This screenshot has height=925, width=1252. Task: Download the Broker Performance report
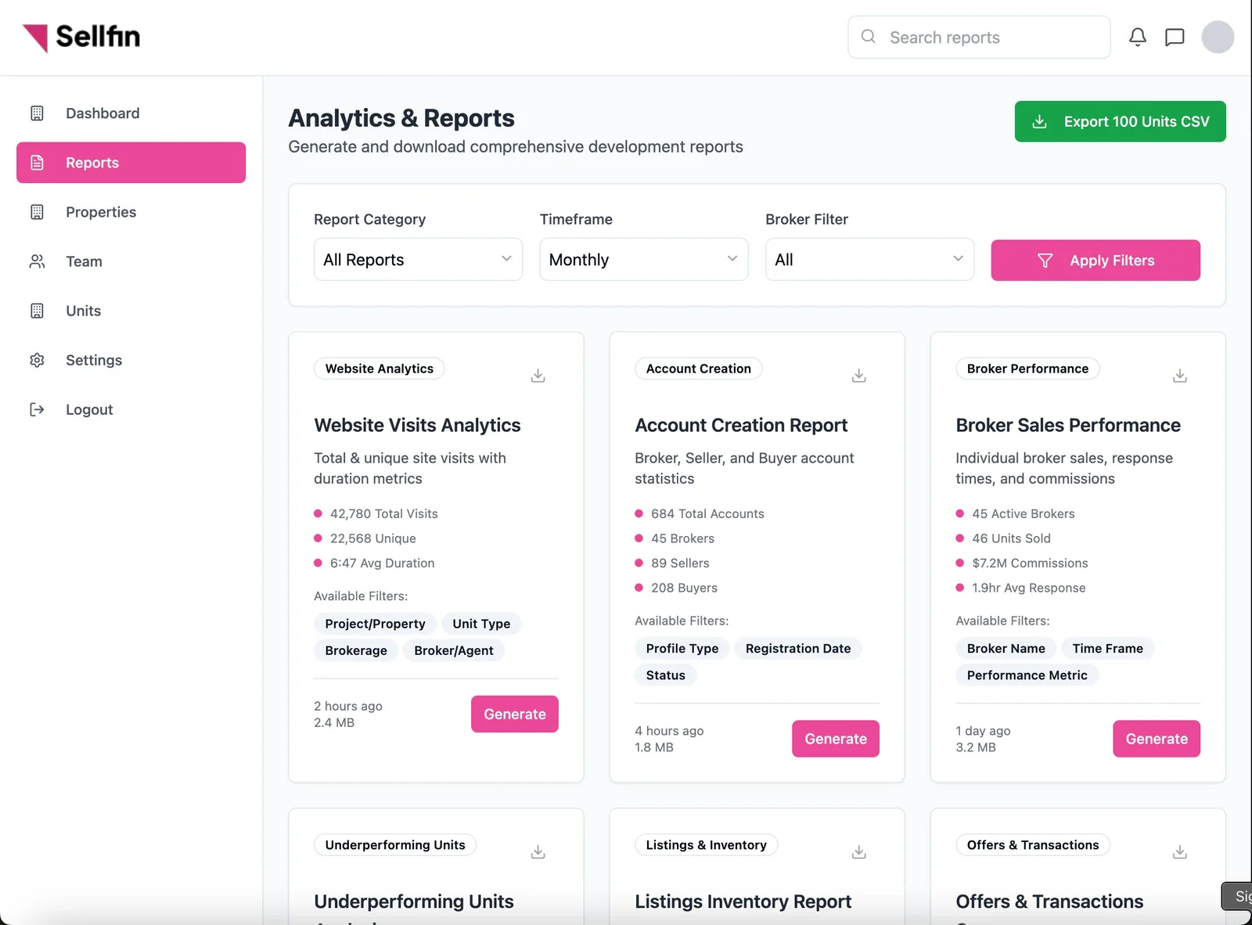(1179, 376)
